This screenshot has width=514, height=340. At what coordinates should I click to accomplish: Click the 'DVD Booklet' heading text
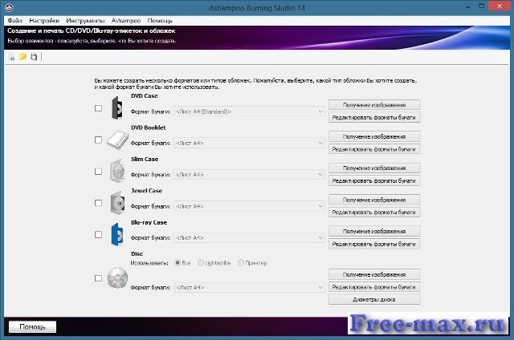(148, 127)
